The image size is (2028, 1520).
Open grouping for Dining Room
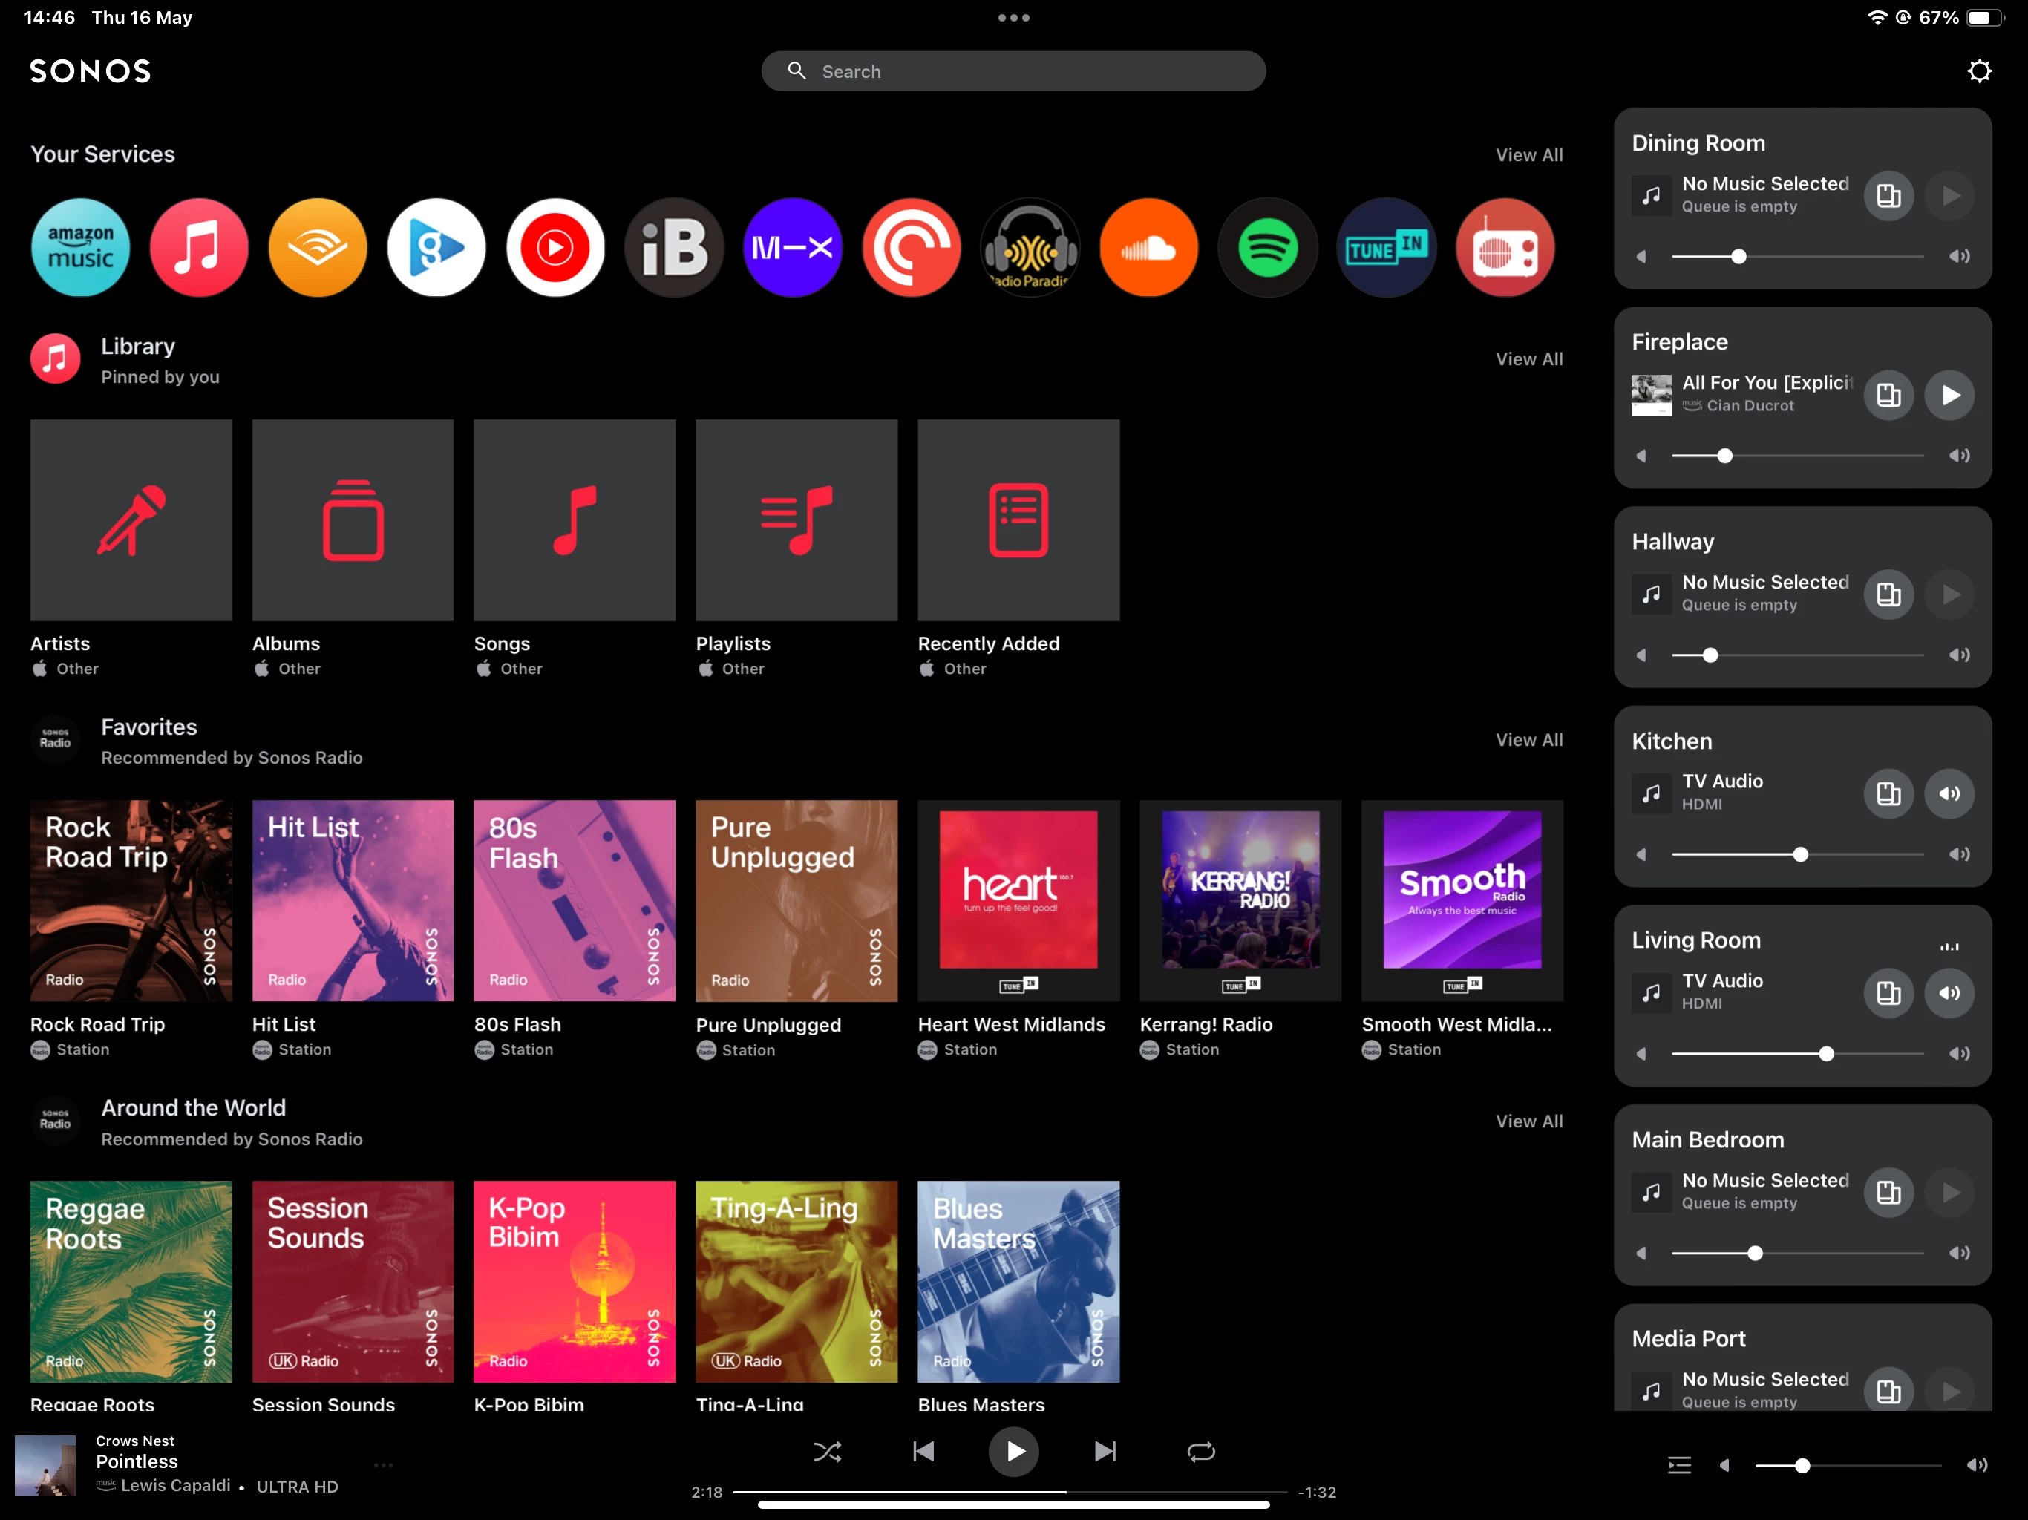1888,195
